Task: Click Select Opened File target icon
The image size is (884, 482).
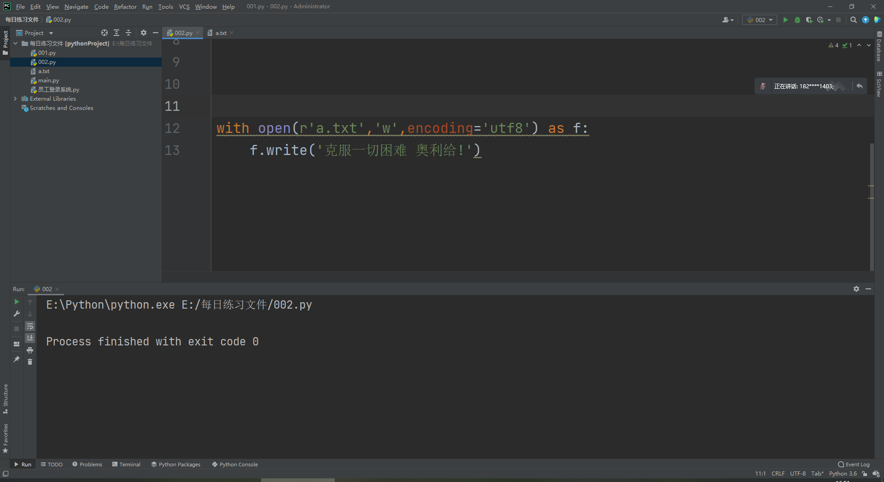Action: pos(105,33)
